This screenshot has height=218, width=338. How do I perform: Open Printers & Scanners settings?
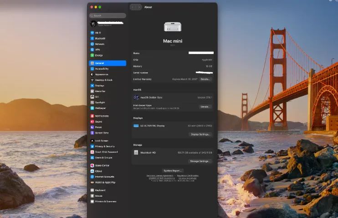coord(108,202)
